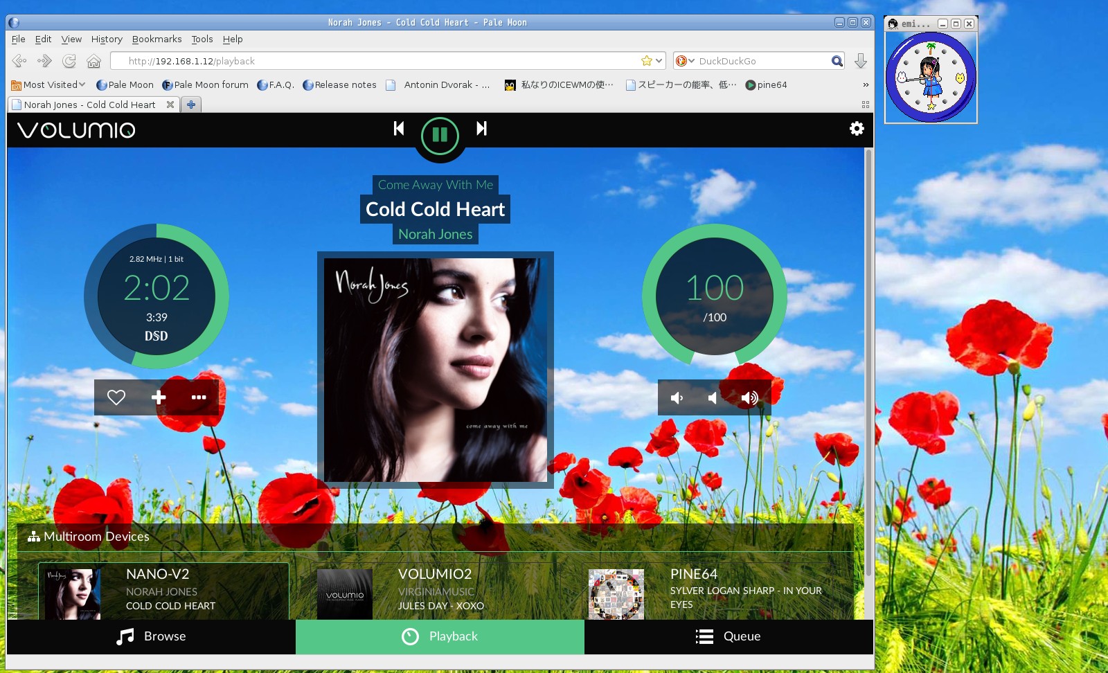1108x673 pixels.
Task: Skip to the previous track
Action: point(399,129)
